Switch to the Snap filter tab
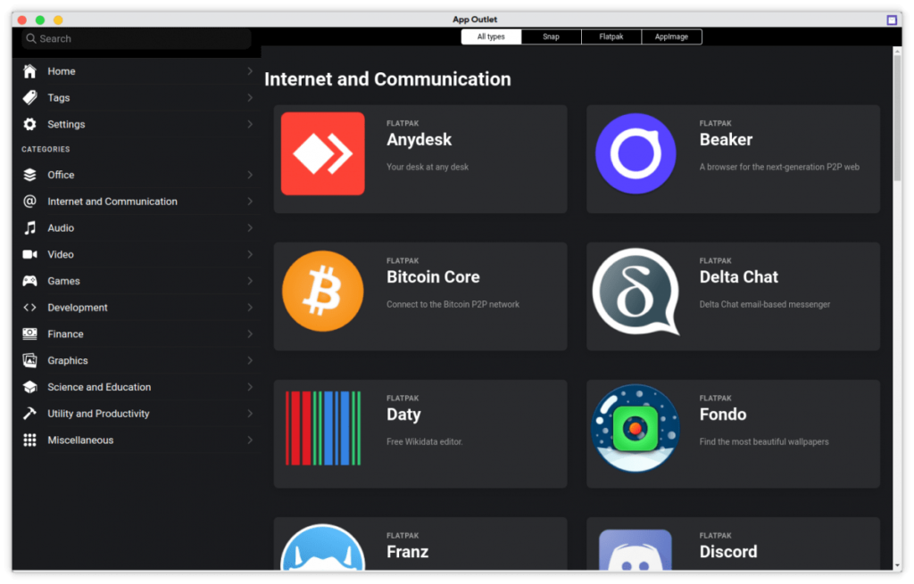Viewport: 914px width, 584px height. pos(551,37)
